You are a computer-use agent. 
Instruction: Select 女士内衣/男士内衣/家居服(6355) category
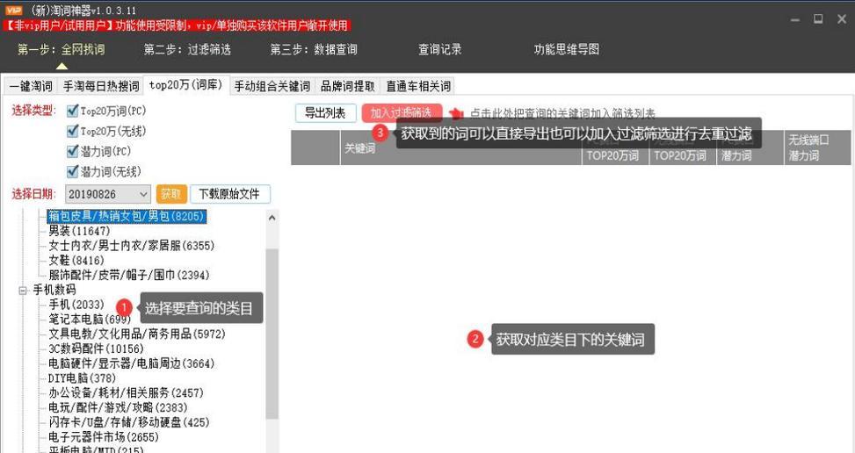[x=132, y=246]
